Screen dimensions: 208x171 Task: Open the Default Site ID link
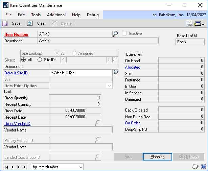click(x=16, y=73)
